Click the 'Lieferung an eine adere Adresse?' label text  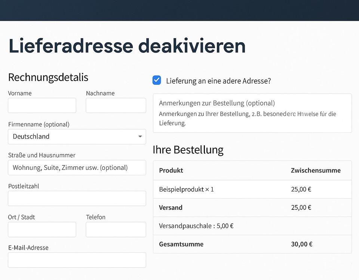tap(218, 81)
